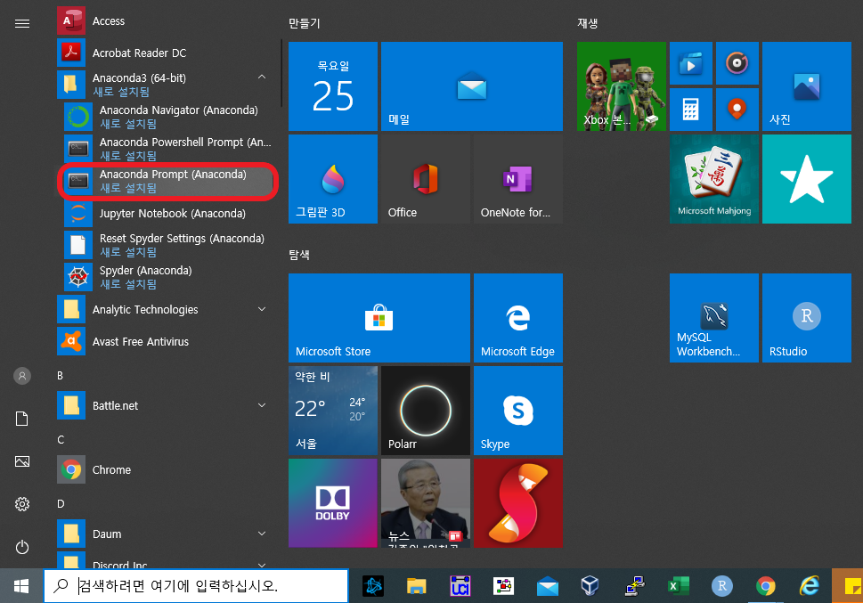The height and width of the screenshot is (603, 863).
Task: Open File Explorer from the taskbar
Action: 417,586
